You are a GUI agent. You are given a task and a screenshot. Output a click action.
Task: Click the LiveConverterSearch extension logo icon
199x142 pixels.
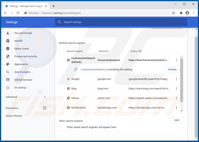coord(76,69)
